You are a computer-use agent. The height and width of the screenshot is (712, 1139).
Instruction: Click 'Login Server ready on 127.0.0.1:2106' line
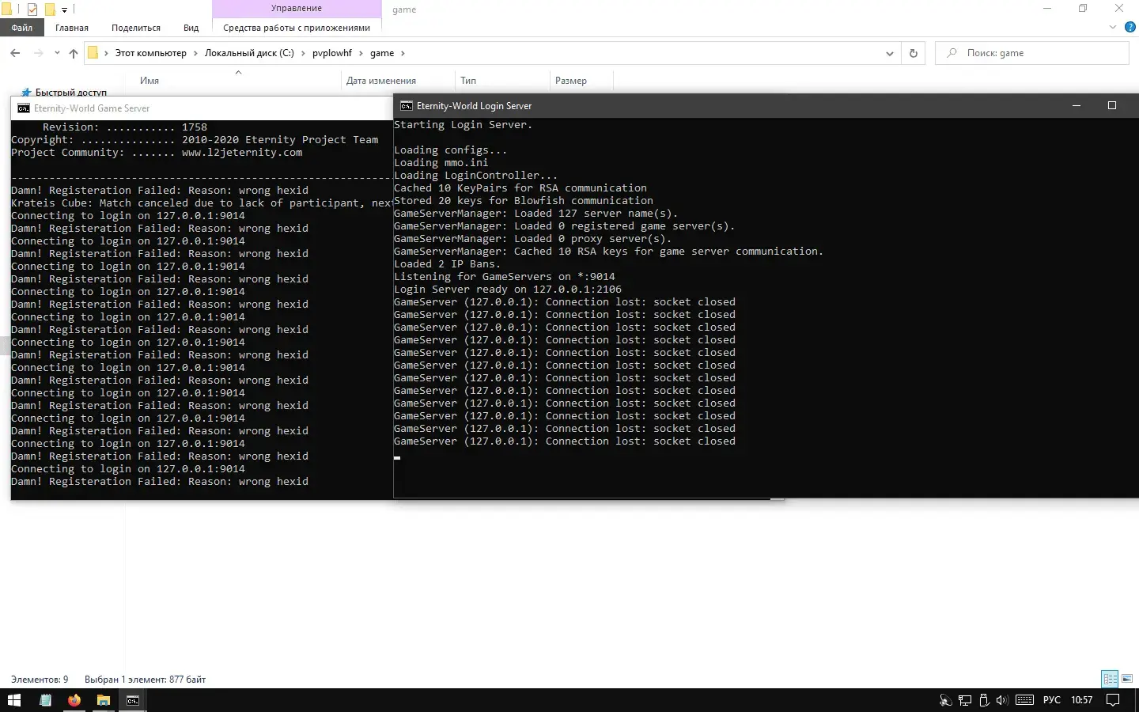(x=508, y=290)
